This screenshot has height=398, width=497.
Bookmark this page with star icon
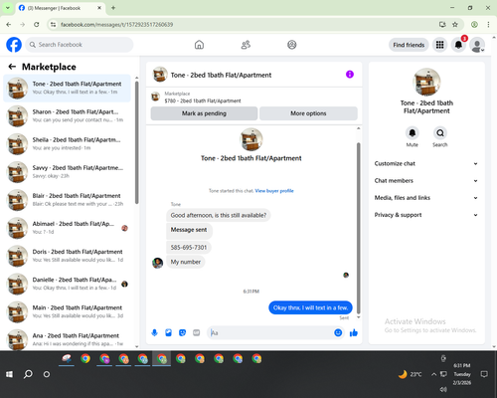pos(455,25)
